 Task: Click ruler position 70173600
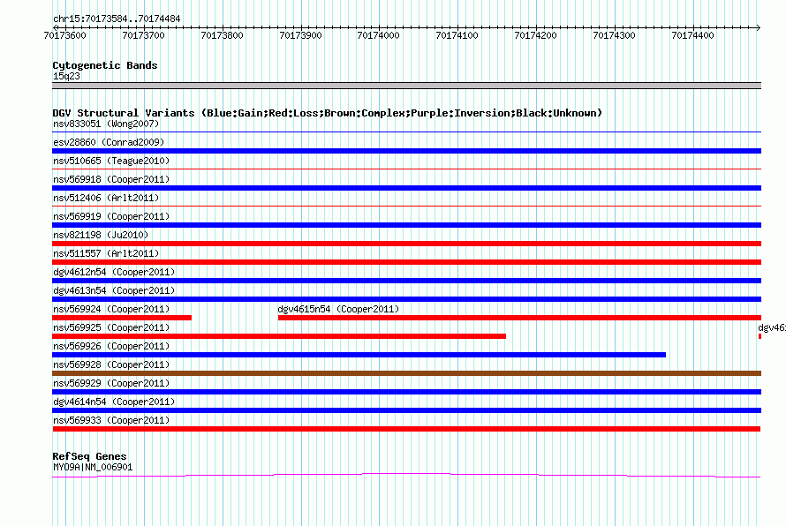64,35
